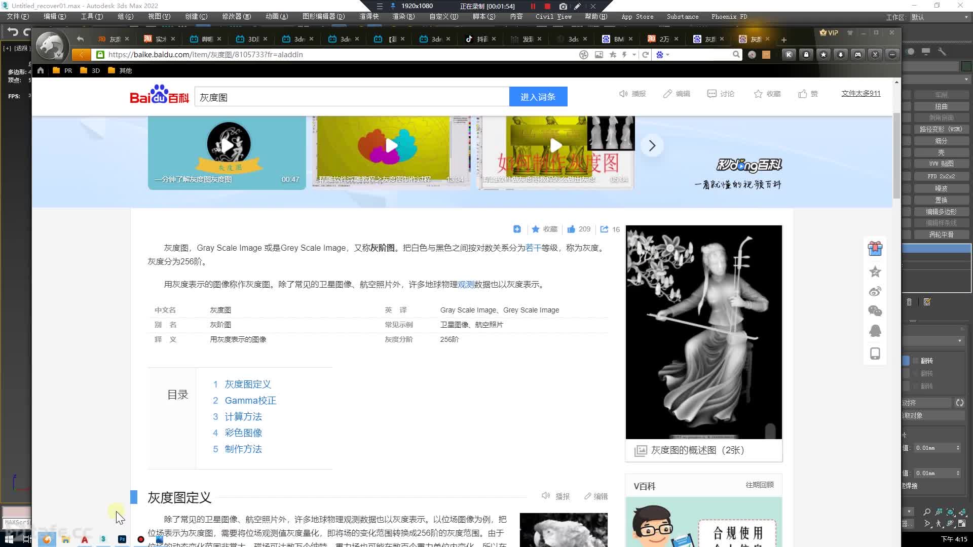Click 3ds Max maximize viewport toggle icon
The width and height of the screenshot is (973, 547).
pyautogui.click(x=962, y=524)
